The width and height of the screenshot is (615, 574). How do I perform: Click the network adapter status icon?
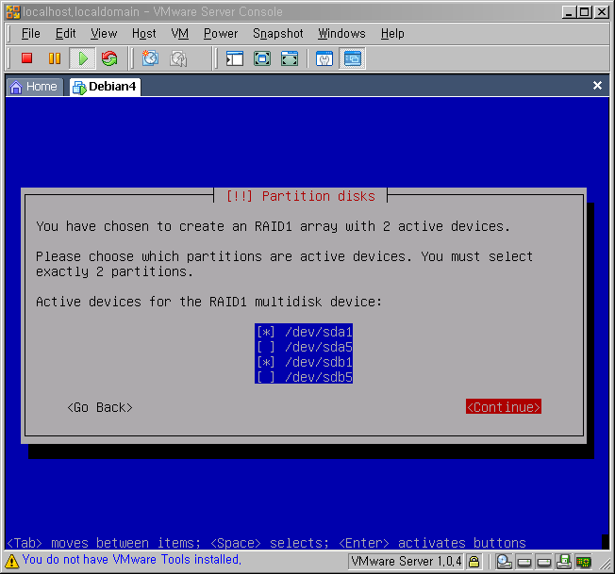(584, 562)
